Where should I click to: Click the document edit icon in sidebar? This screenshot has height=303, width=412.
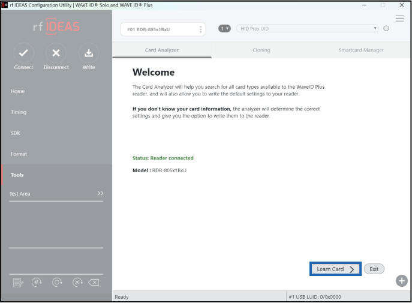point(18,283)
